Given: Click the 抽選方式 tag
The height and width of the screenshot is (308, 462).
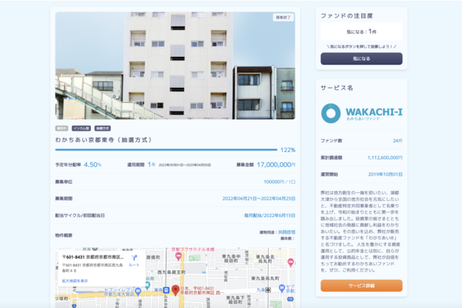Looking at the screenshot, I should click(x=102, y=128).
